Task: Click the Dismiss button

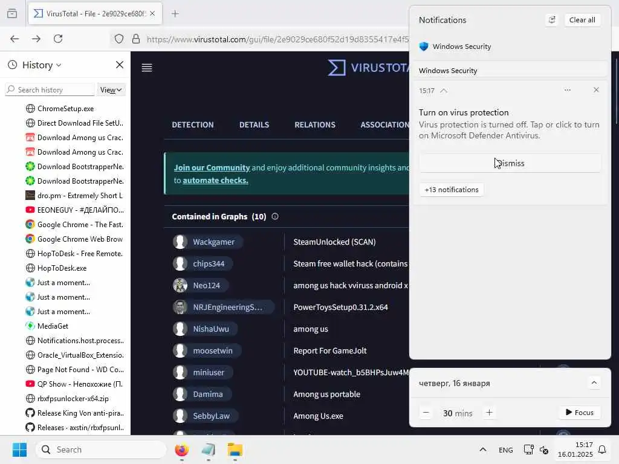Action: tap(510, 163)
